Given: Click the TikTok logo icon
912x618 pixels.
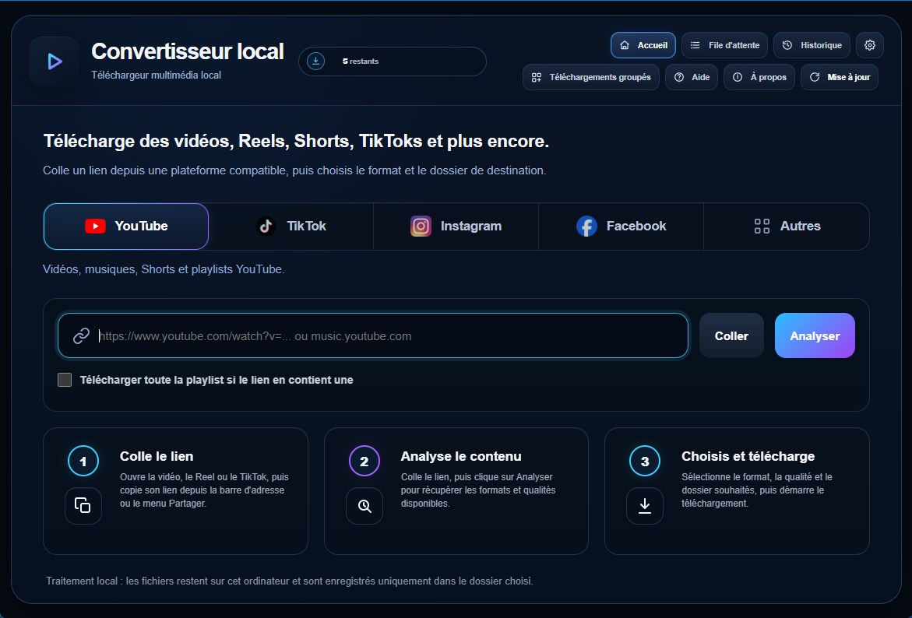Looking at the screenshot, I should coord(266,226).
